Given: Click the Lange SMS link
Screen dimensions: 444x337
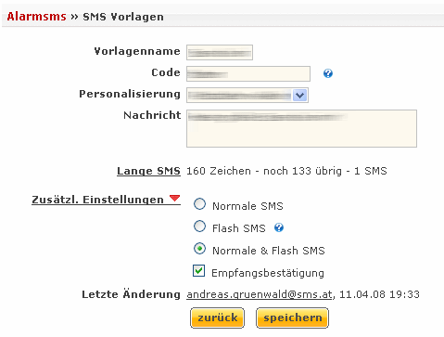Looking at the screenshot, I should pyautogui.click(x=148, y=171).
